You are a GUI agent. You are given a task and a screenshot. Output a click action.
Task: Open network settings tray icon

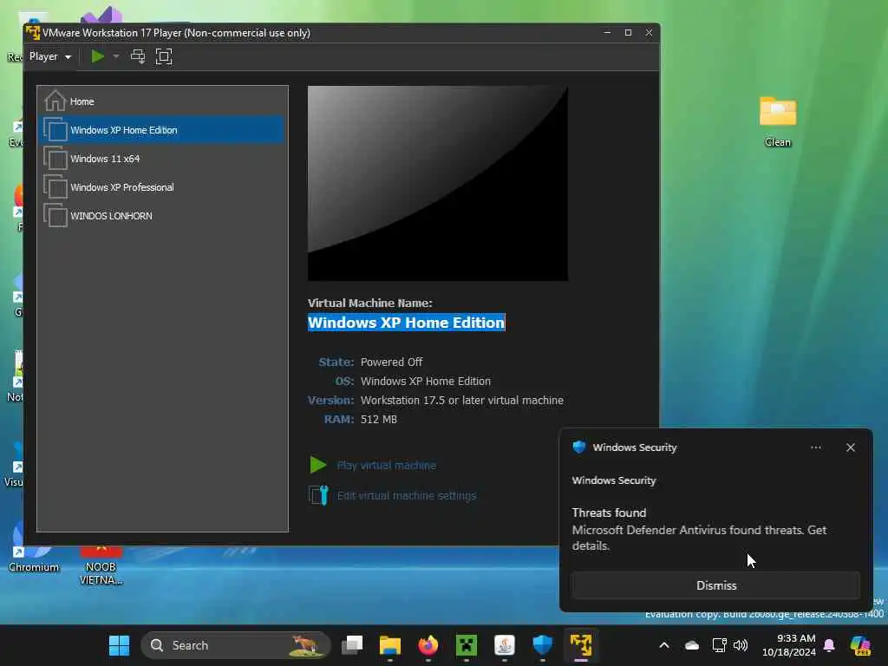pos(719,645)
